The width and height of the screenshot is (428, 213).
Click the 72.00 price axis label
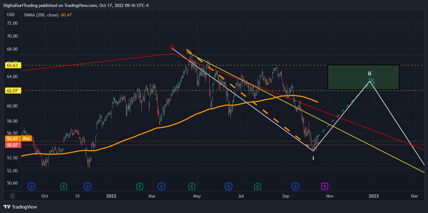coord(12,23)
